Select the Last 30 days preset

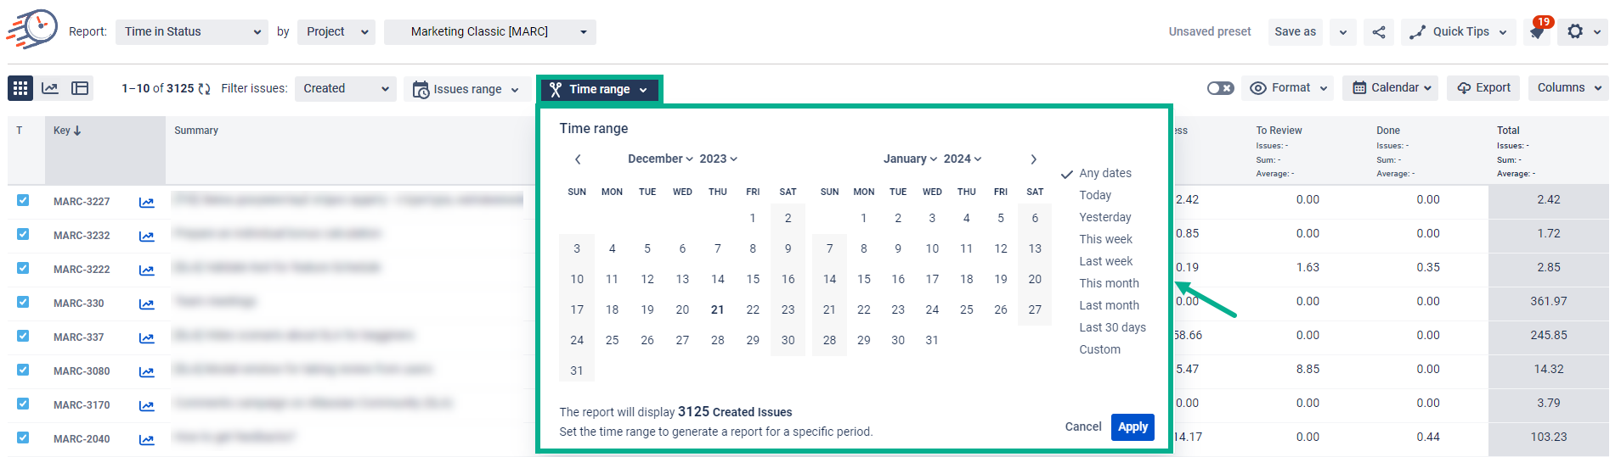coord(1112,328)
